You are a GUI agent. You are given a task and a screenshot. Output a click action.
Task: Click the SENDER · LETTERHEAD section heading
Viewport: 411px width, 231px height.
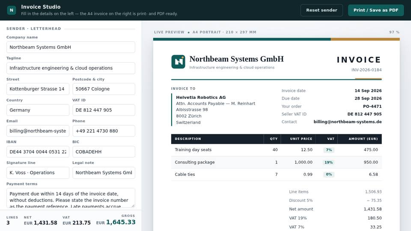tap(34, 29)
